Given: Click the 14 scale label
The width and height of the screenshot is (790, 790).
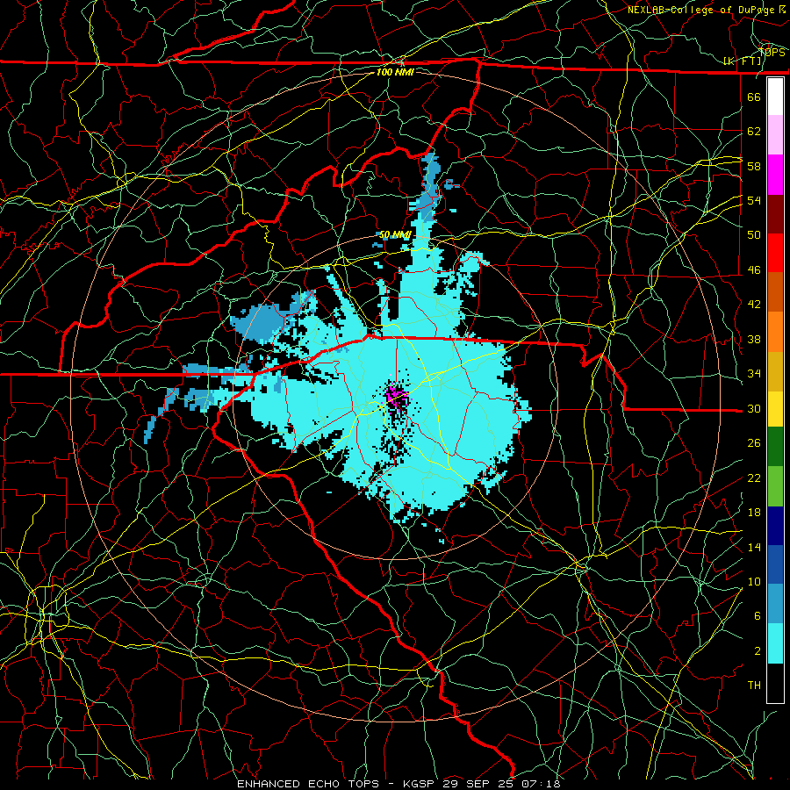Looking at the screenshot, I should coord(754,547).
